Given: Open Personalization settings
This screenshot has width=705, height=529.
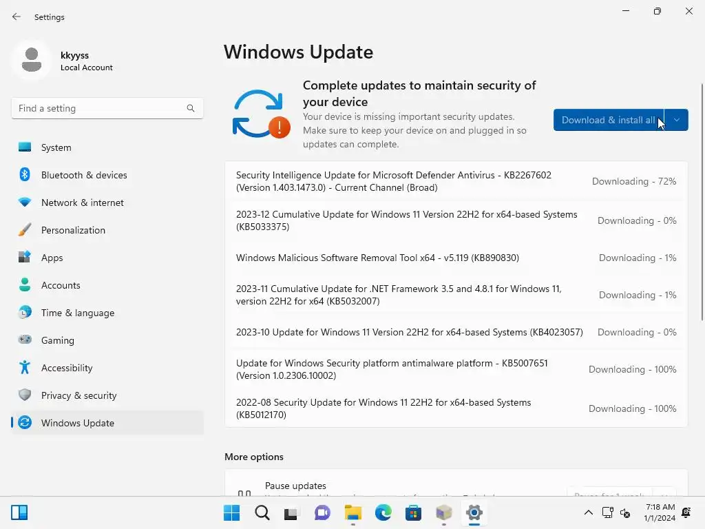Looking at the screenshot, I should 107,230.
